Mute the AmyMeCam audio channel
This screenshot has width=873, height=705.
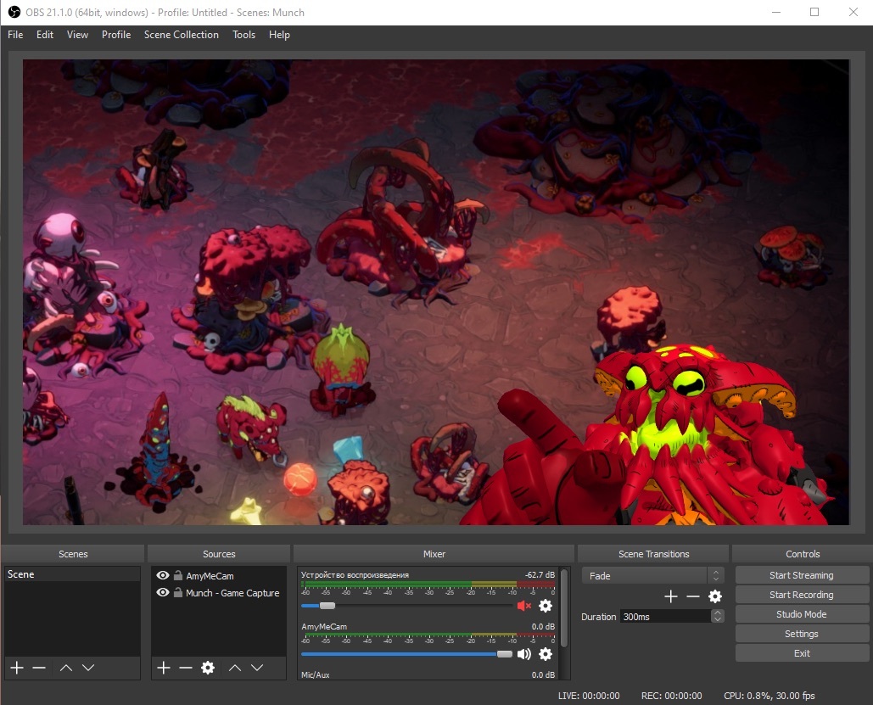[524, 654]
